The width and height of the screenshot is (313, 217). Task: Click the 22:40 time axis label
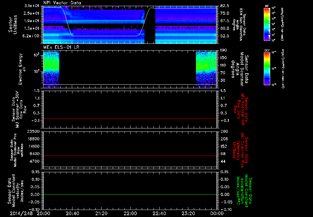(159, 213)
